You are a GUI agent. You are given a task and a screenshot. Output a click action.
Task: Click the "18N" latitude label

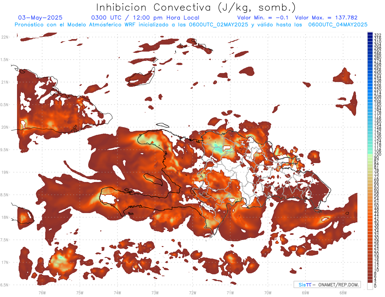pos(5,217)
